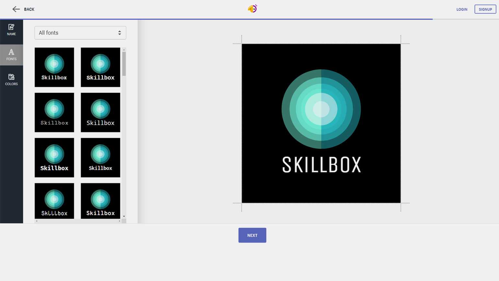
Task: Select the second-row right font thumbnail
Action: point(100,112)
